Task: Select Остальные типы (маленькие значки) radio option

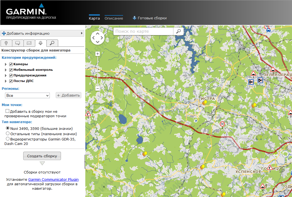Action: [x=8, y=134]
